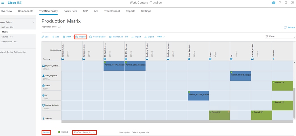
Task: Toggle checkbox in Machine_Authent row Permit IP cell
Action: click(x=274, y=102)
